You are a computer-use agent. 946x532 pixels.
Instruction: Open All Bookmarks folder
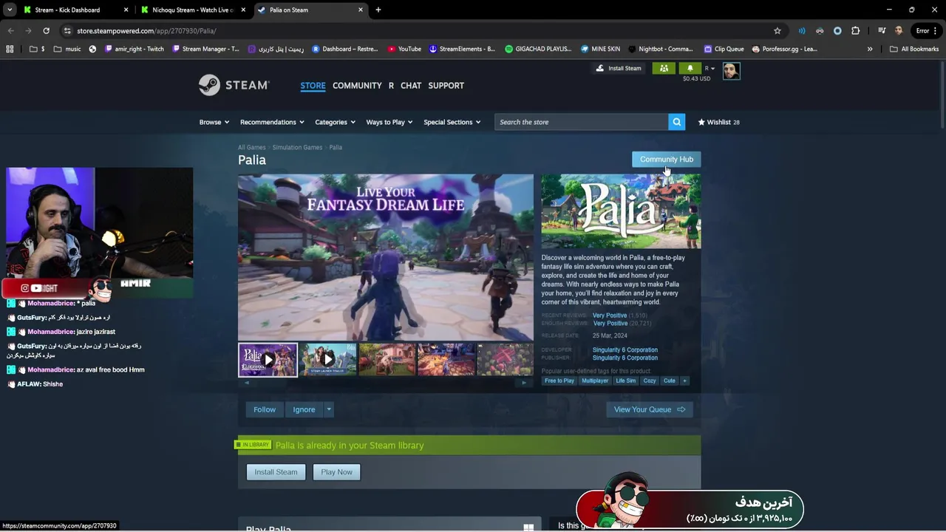[x=914, y=49]
